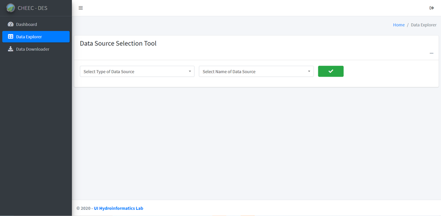The height and width of the screenshot is (216, 441).
Task: Open the UI Hydroinformatics Lab footer link
Action: point(118,208)
